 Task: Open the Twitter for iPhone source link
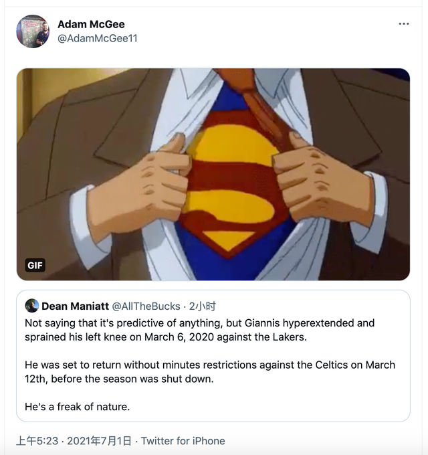[183, 441]
